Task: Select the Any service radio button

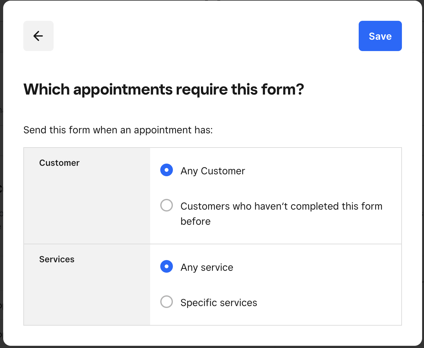Action: (167, 266)
